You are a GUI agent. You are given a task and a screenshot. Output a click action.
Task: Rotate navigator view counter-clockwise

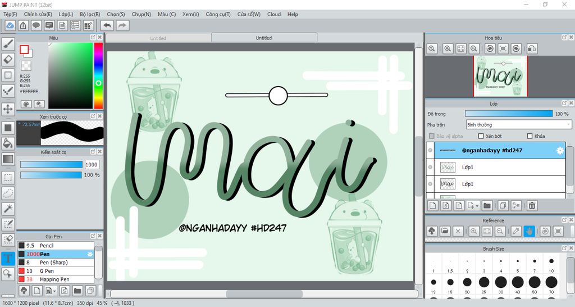pos(490,48)
